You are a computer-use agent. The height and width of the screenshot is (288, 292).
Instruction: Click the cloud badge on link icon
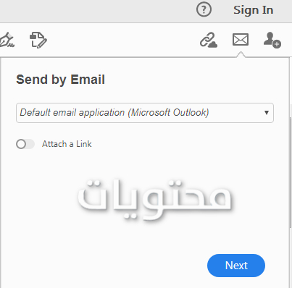coord(213,44)
